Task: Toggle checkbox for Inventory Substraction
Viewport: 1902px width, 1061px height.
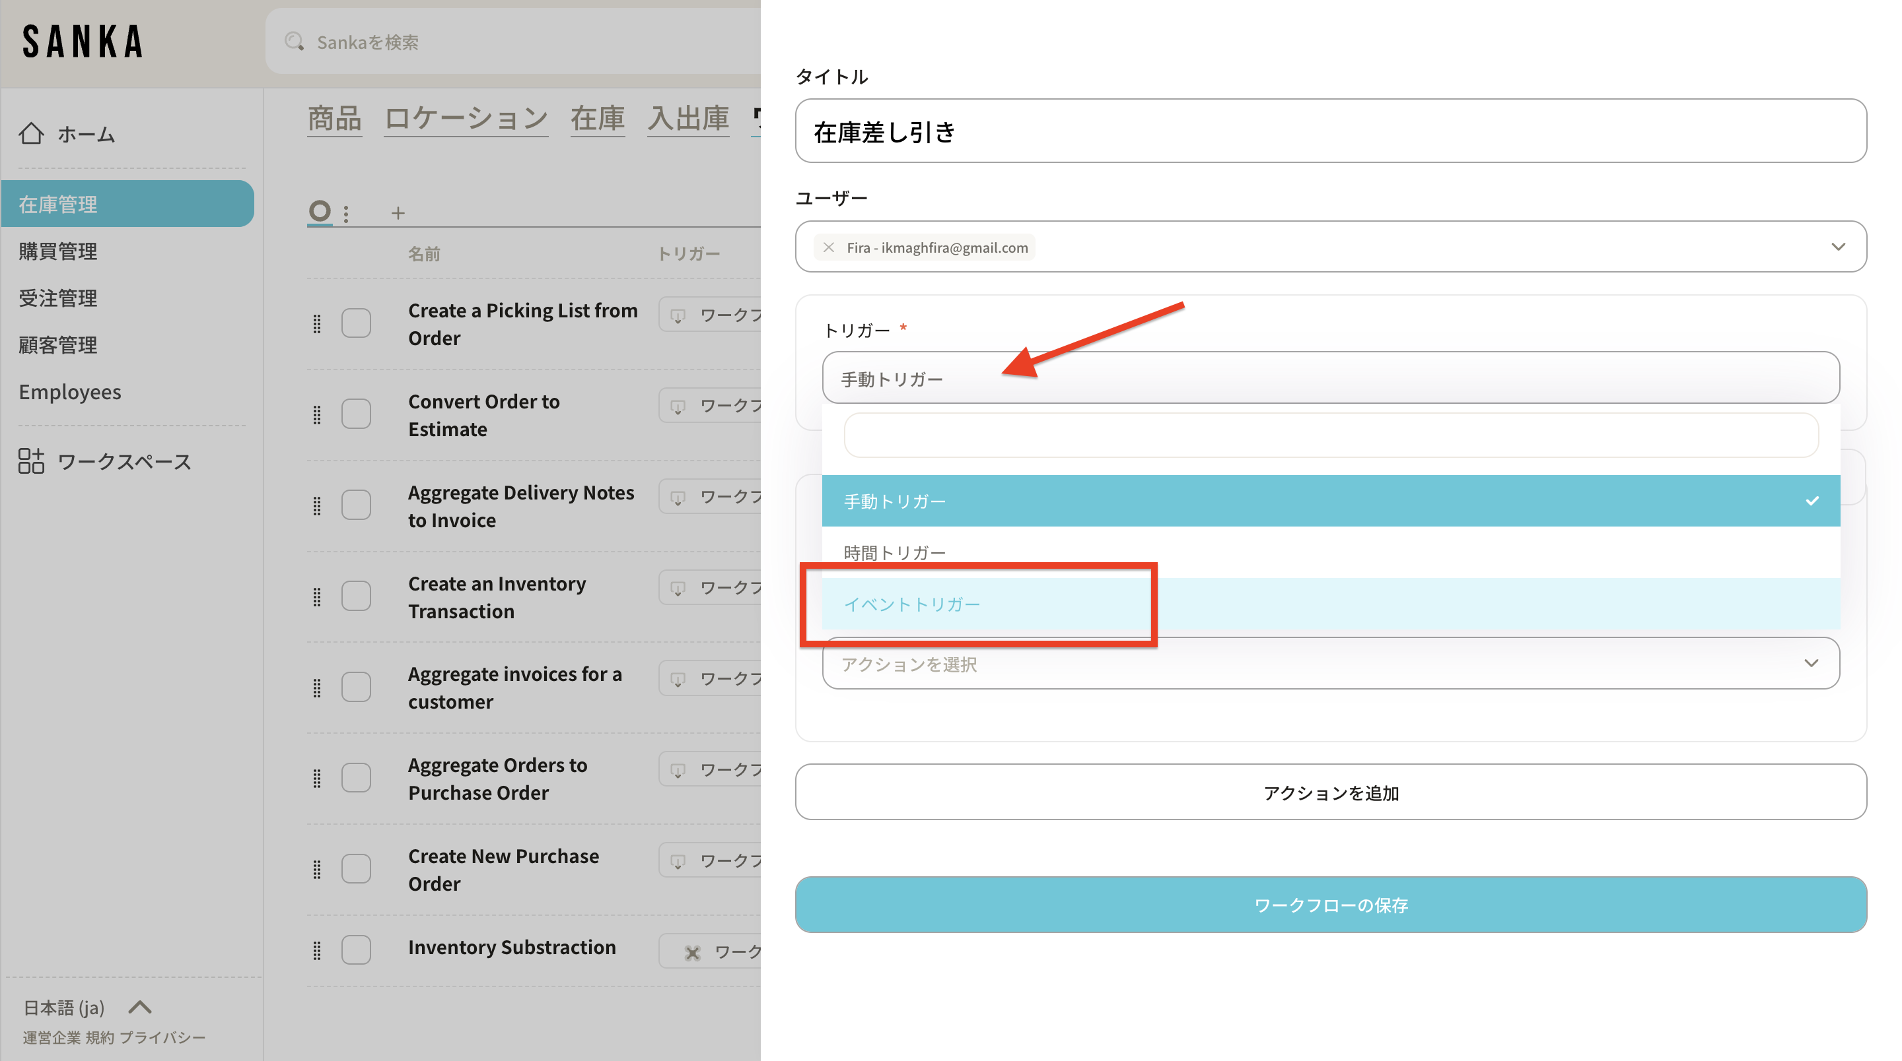Action: pos(356,949)
